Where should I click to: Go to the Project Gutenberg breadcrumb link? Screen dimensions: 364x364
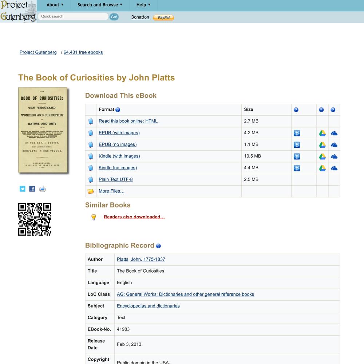point(38,52)
